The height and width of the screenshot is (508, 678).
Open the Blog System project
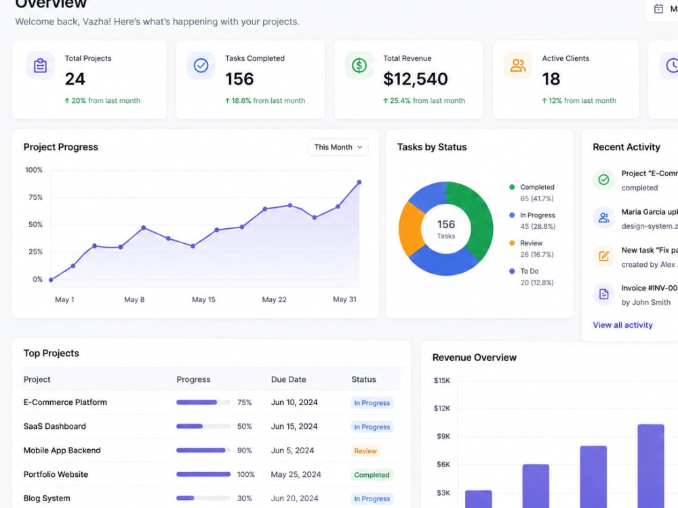47,499
